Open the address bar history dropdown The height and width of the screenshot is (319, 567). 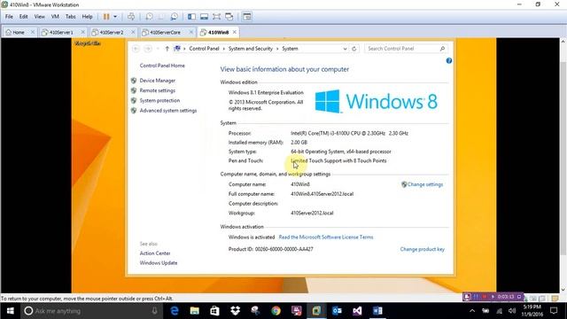(345, 49)
